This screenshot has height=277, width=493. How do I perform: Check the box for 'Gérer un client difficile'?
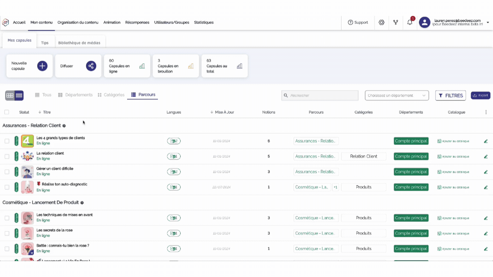point(7,172)
